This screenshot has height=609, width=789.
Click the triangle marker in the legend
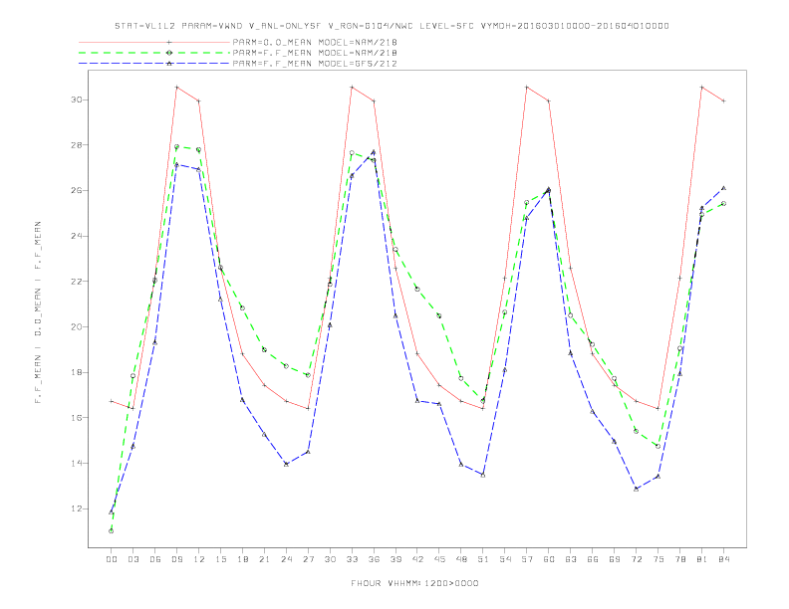[x=169, y=64]
